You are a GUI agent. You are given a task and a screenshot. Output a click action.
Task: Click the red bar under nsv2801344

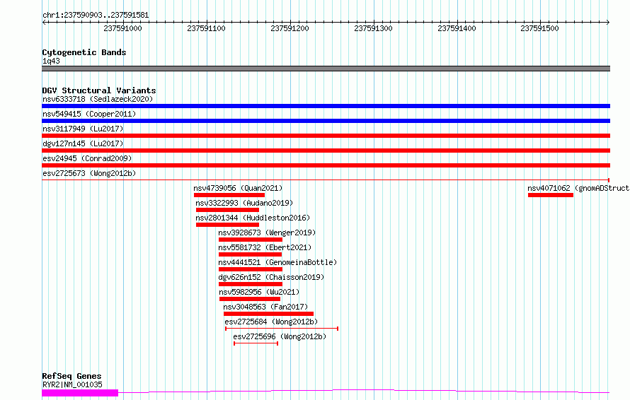[227, 225]
